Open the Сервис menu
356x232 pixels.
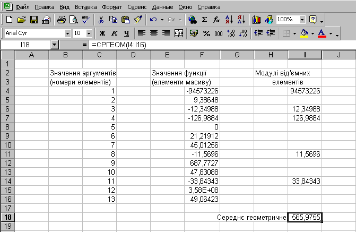137,7
